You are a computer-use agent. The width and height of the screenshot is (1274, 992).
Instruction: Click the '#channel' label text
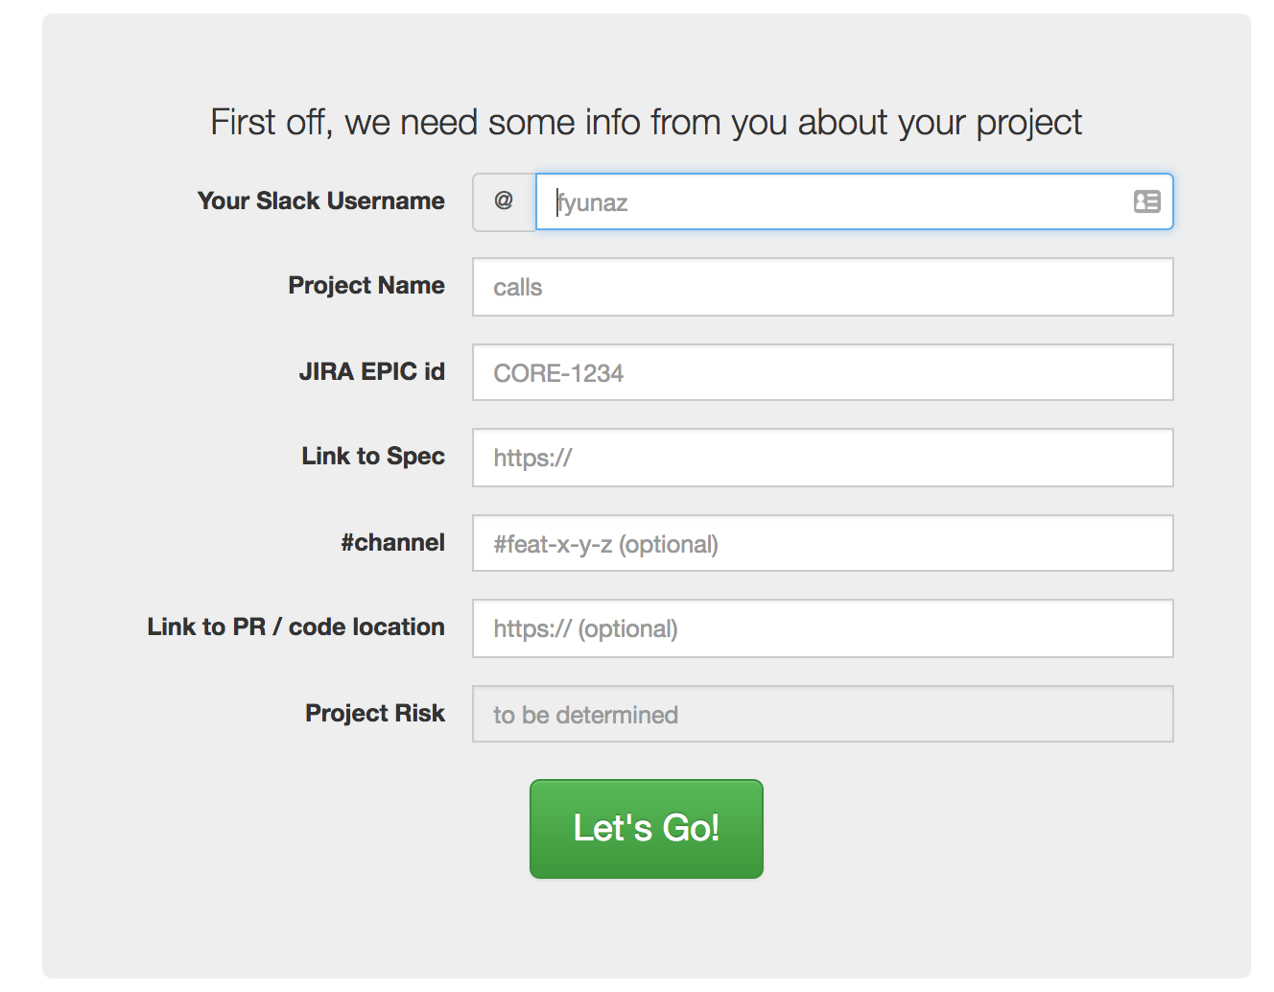tap(392, 542)
